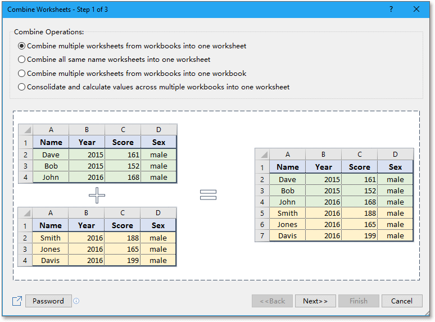Screen dimensions: 435x322
Task: Enable 'Consolidate and calculate values' option
Action: pyautogui.click(x=22, y=87)
